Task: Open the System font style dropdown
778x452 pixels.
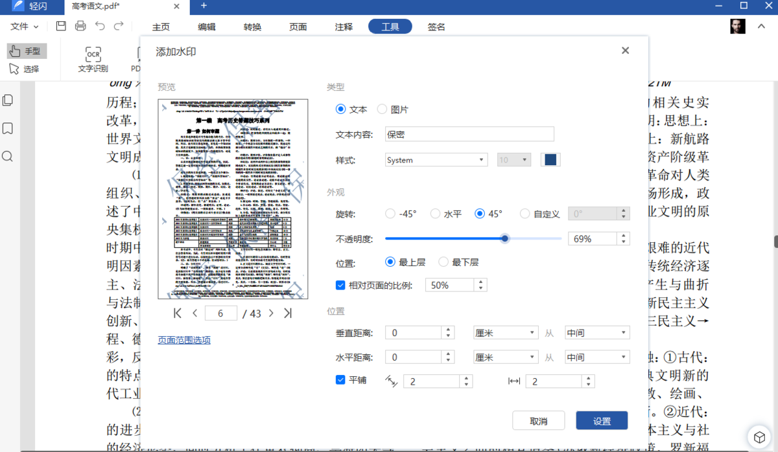Action: coord(436,159)
